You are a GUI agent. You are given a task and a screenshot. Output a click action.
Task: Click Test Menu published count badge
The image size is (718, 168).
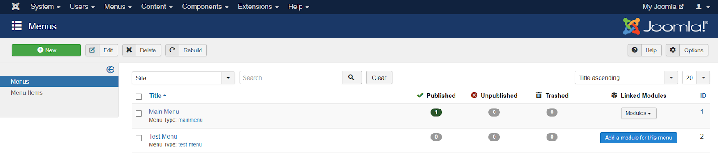436,137
